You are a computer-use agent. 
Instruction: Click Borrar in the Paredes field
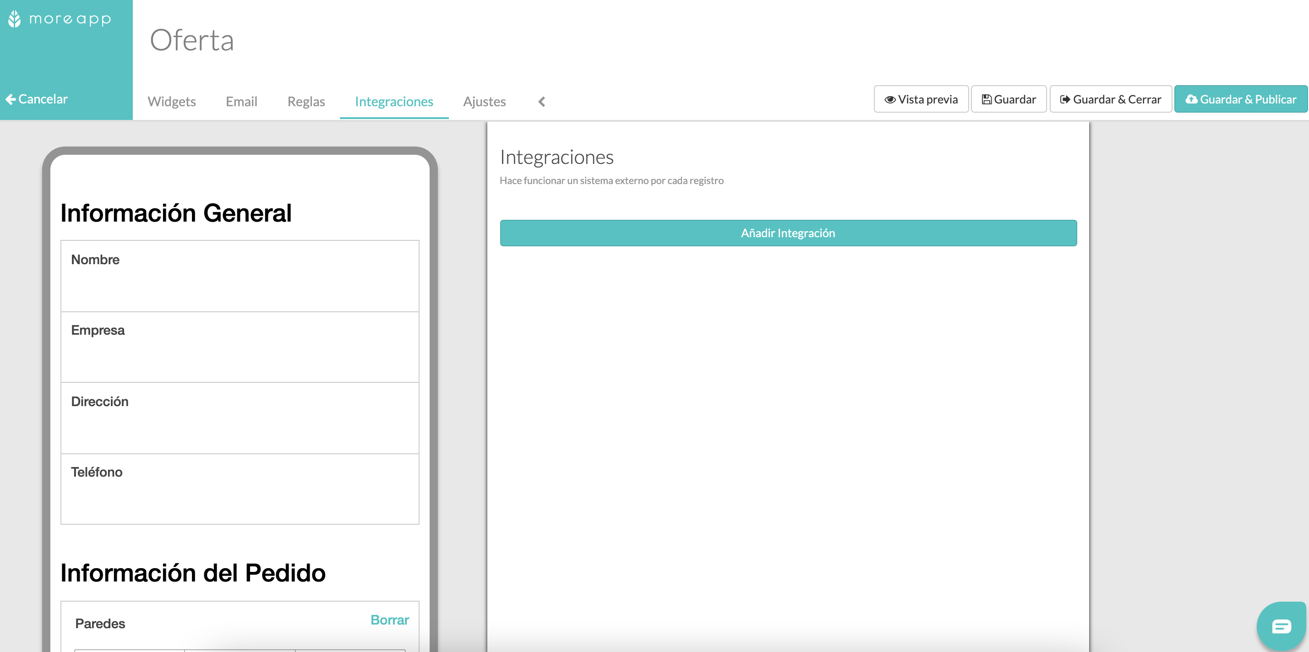389,619
